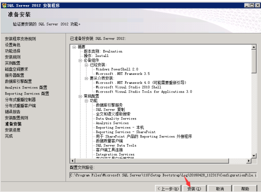Image resolution: width=261 pixels, height=192 pixels.
Task: Select the Data Quality Services row
Action: (116, 119)
